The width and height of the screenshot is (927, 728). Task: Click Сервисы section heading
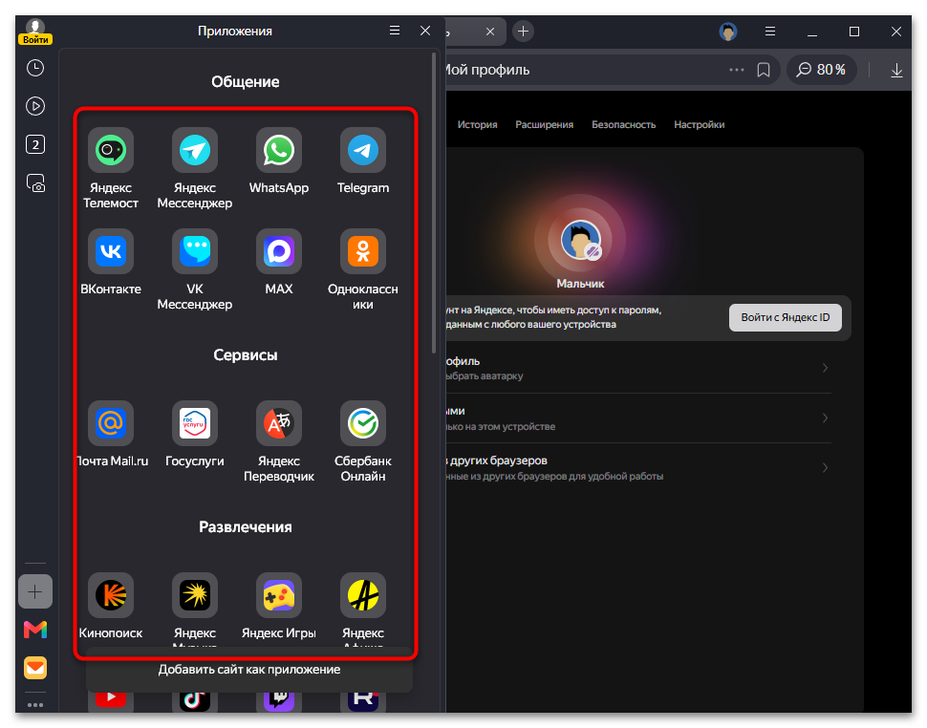[x=246, y=355]
